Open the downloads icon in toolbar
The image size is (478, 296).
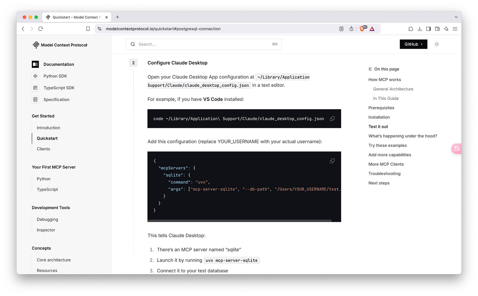(x=420, y=29)
